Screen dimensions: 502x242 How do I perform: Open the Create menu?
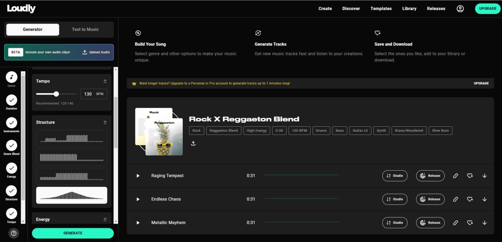[325, 9]
